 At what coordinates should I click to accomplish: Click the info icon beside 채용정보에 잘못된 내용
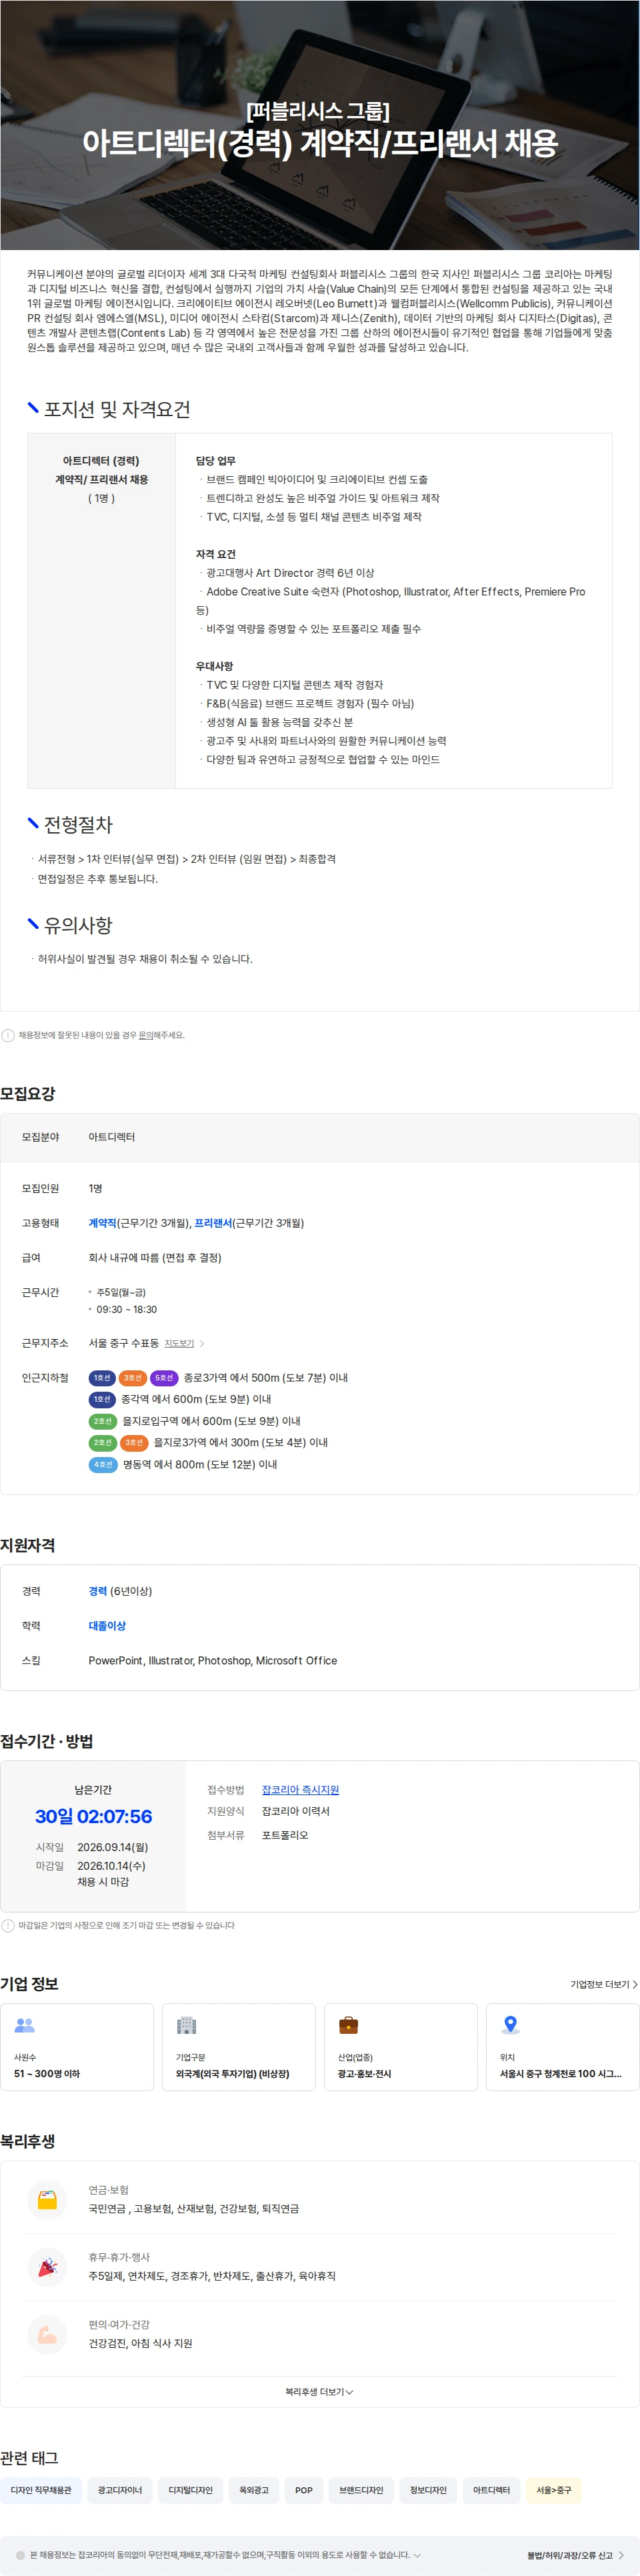pos(8,1035)
